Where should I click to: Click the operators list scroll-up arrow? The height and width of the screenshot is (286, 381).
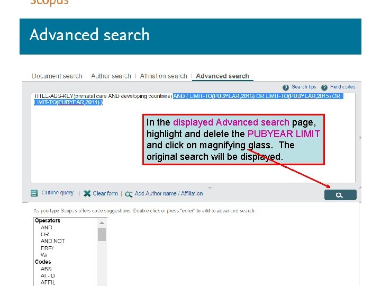pos(102,222)
